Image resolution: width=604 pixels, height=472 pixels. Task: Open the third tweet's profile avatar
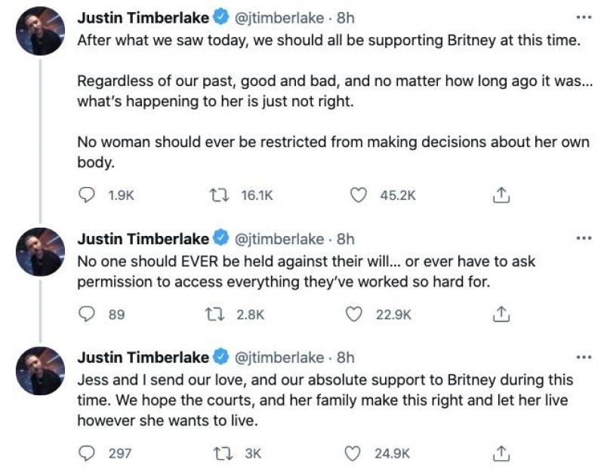click(x=39, y=370)
